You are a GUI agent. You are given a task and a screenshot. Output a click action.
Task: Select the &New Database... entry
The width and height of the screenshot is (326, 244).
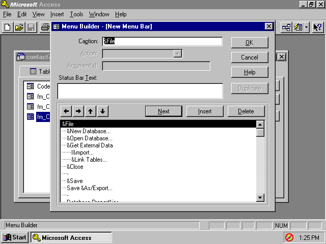coord(158,131)
